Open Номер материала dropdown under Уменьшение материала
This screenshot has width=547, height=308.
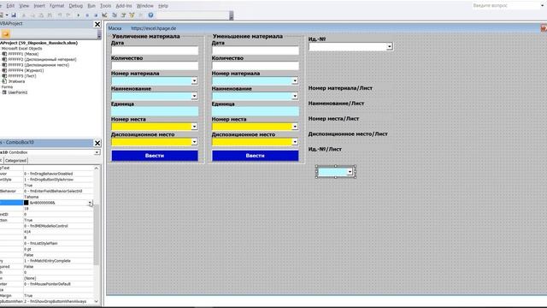click(x=295, y=81)
